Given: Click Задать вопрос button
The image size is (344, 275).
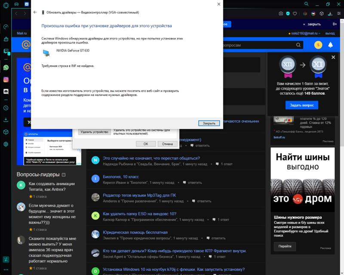Looking at the screenshot, I should (302, 105).
